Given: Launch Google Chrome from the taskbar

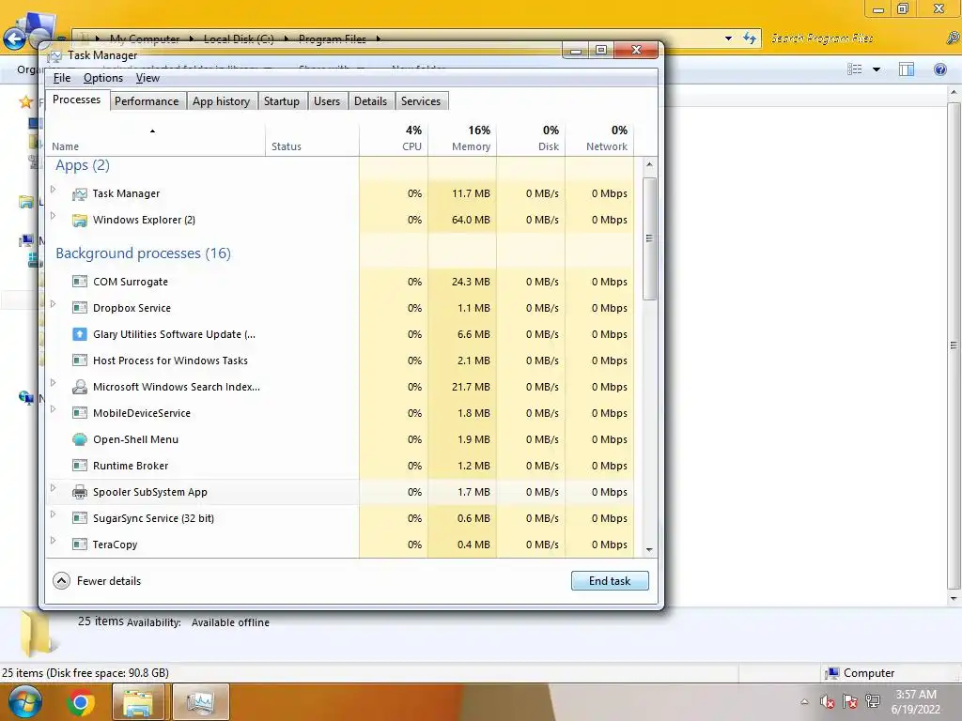Looking at the screenshot, I should tap(81, 702).
